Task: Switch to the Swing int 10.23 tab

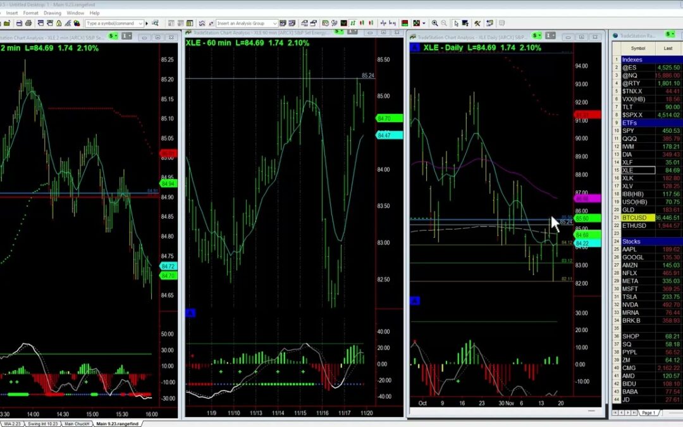Action: [x=42, y=423]
